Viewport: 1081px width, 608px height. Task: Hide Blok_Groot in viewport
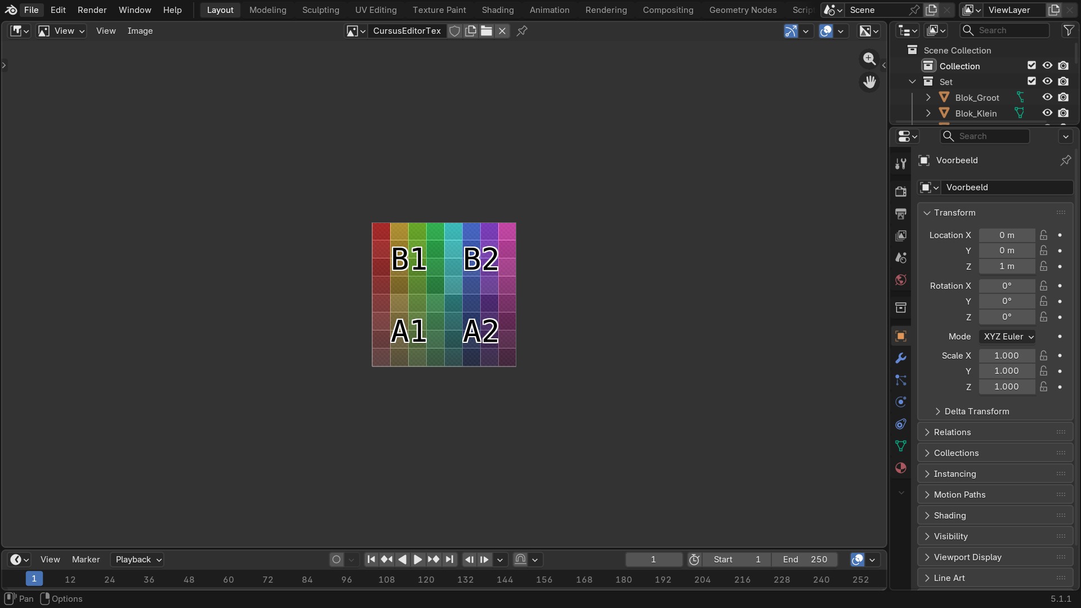point(1047,97)
